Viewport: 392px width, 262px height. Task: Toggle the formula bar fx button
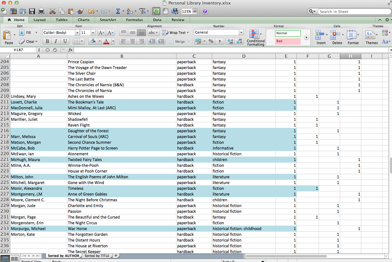[156, 12]
